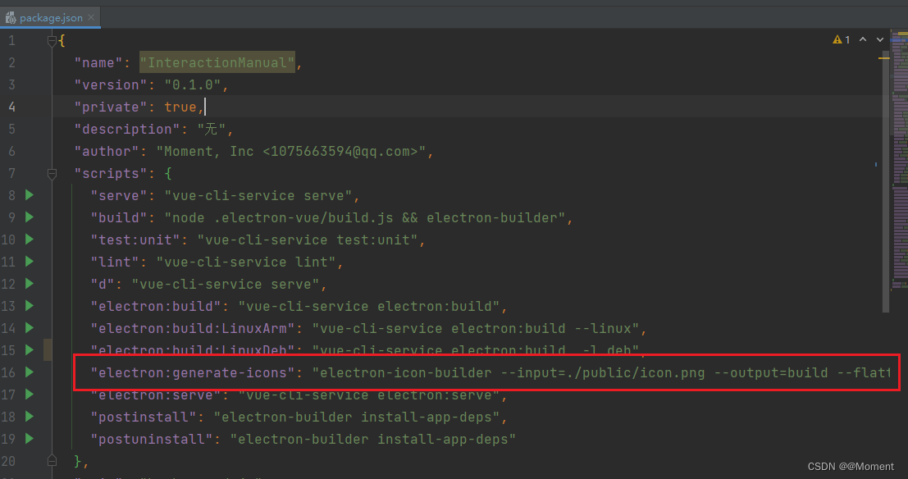Image resolution: width=908 pixels, height=479 pixels.
Task: Go to next problem with the down chevron
Action: click(878, 39)
